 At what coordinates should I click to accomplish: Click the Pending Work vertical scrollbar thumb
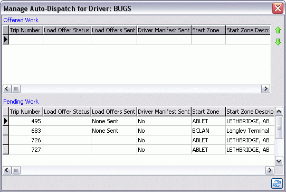tap(279, 127)
